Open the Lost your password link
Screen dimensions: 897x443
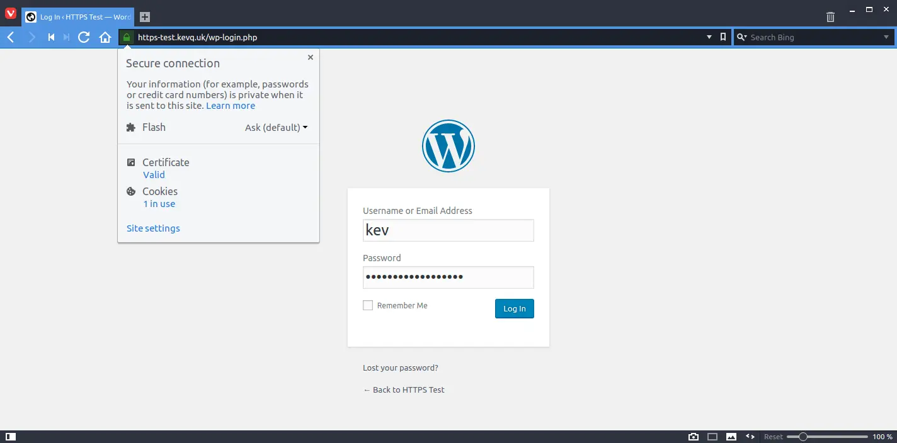pos(400,367)
